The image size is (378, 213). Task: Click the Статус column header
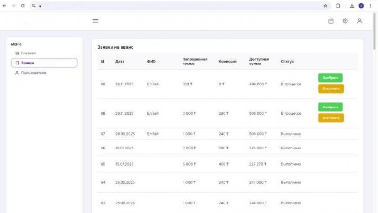(x=287, y=62)
